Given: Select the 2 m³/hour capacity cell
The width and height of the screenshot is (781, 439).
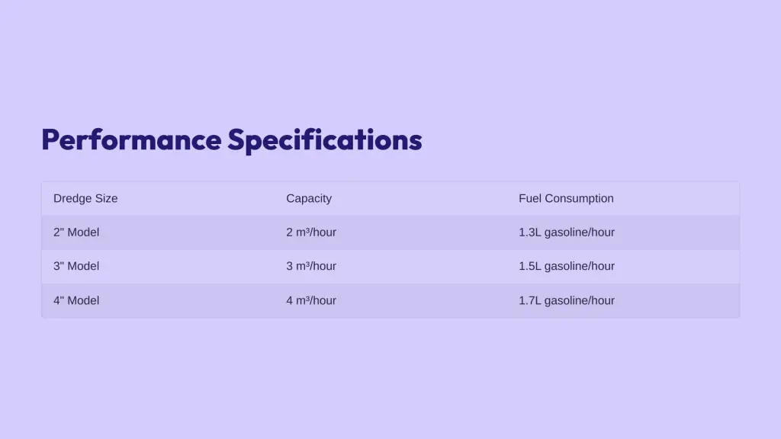Looking at the screenshot, I should [x=311, y=232].
